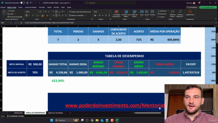
Task: Click the percent style icon
Action: click(x=99, y=15)
